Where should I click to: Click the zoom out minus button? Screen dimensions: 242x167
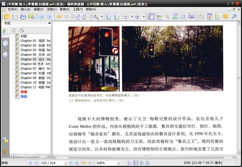coord(126,16)
